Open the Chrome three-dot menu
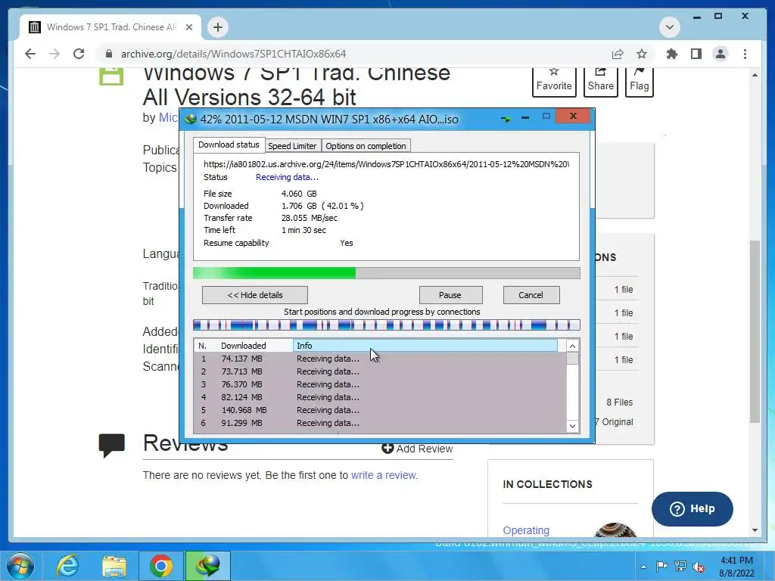 click(x=745, y=54)
